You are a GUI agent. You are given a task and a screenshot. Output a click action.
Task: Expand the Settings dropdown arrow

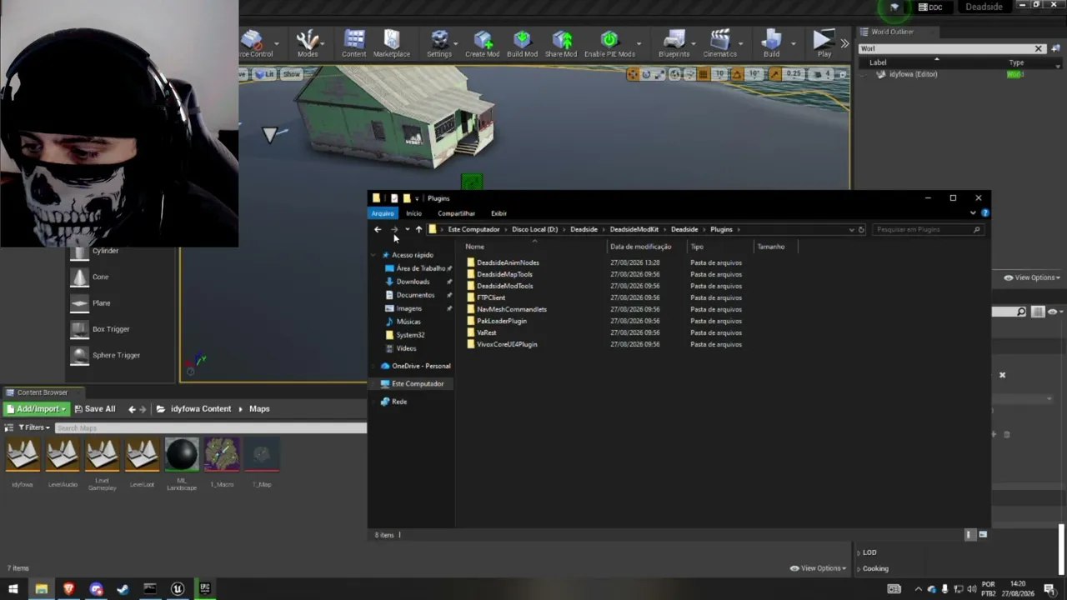tap(454, 43)
